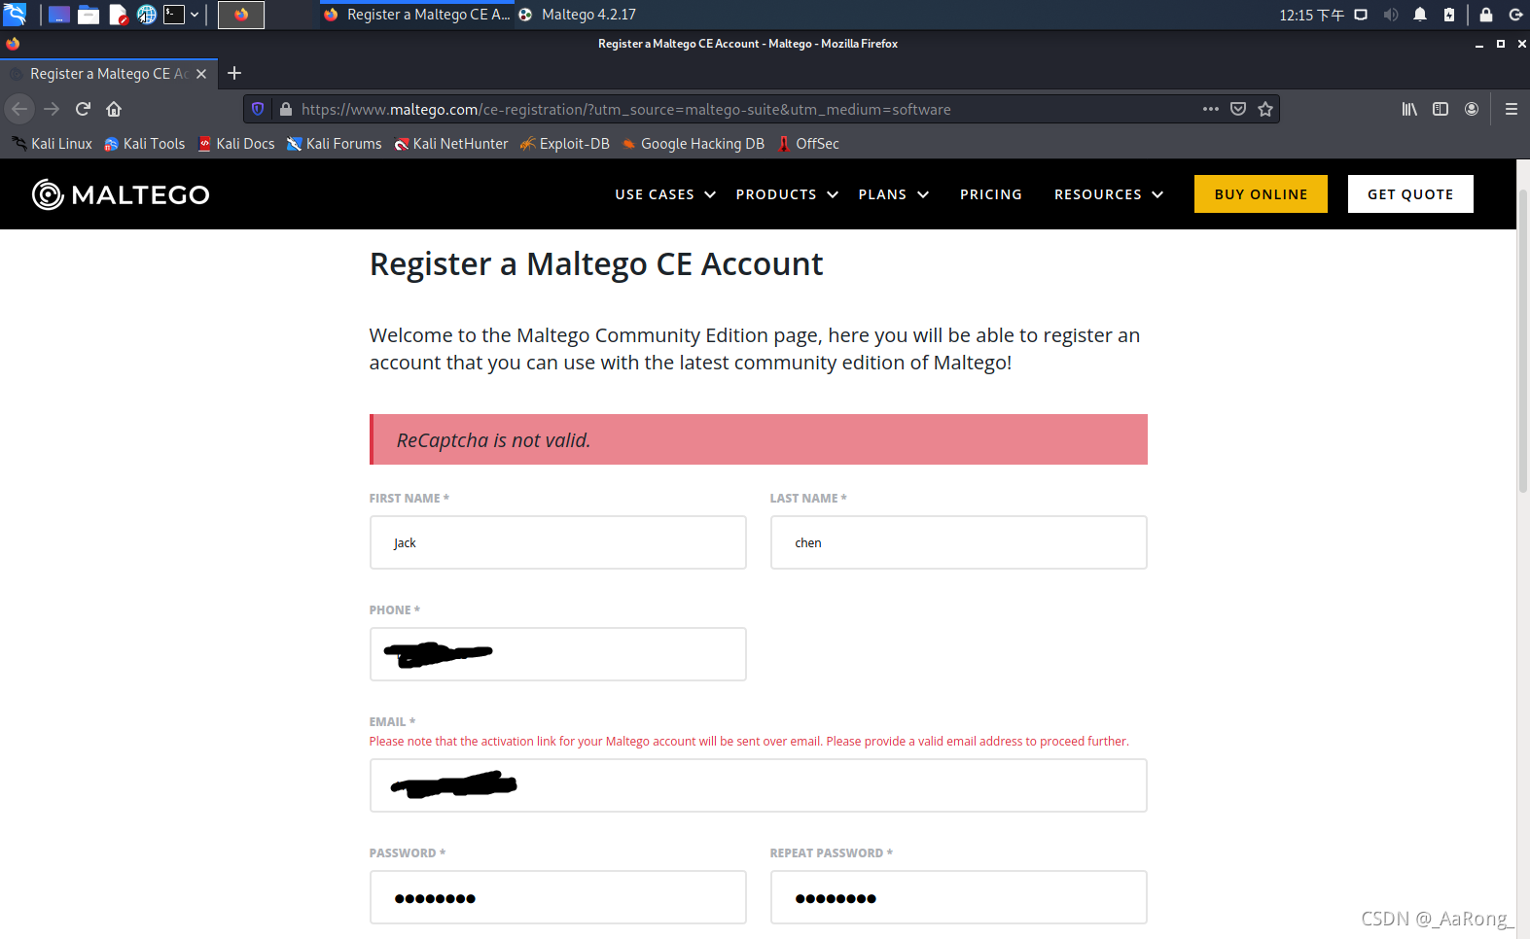Click the Repeat Password field

pyautogui.click(x=959, y=897)
